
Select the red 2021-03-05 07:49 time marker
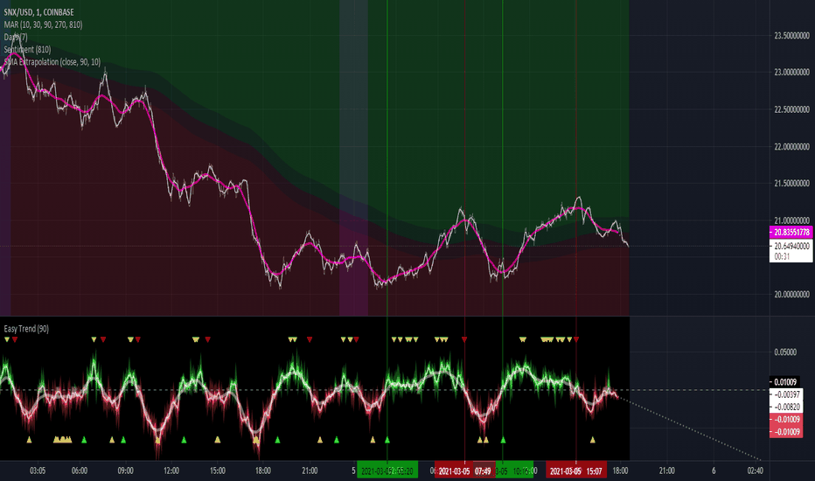pos(464,471)
